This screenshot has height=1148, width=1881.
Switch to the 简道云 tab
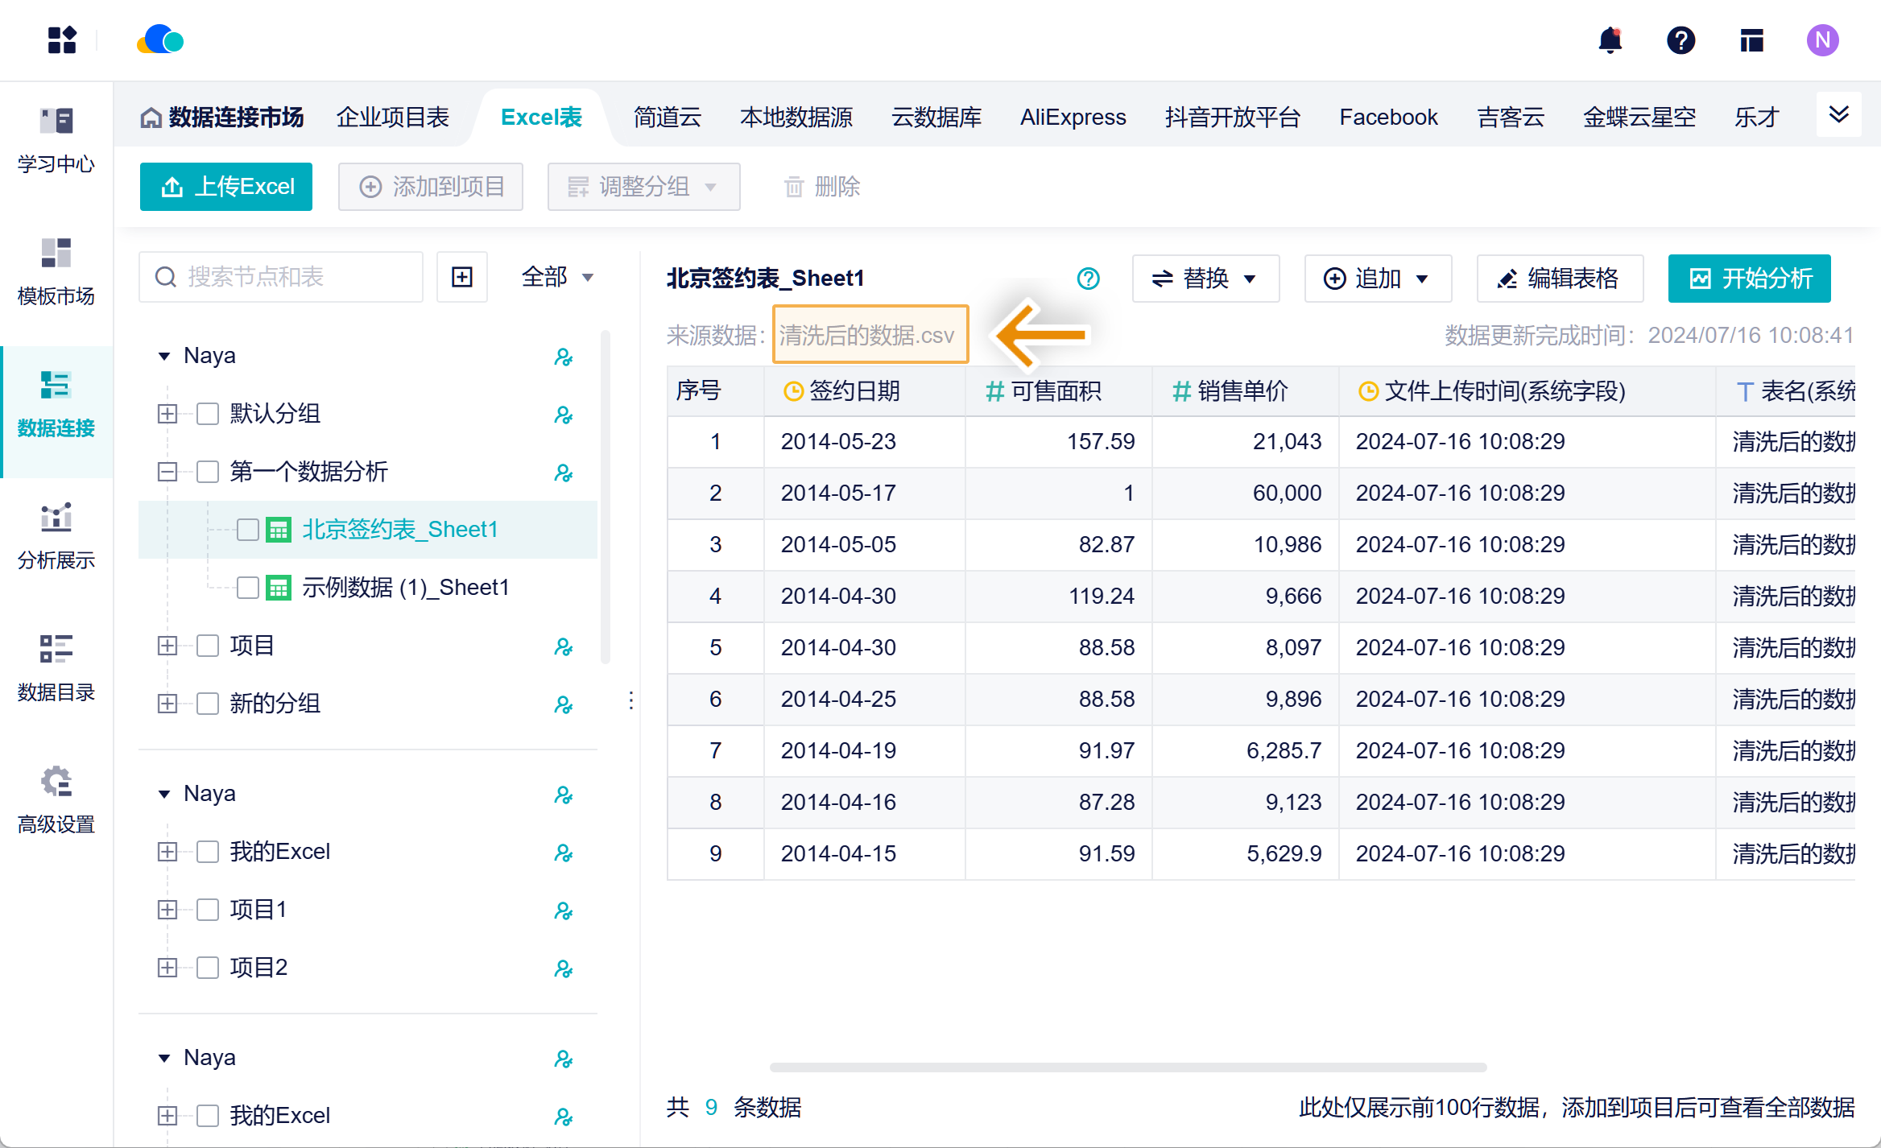667,118
